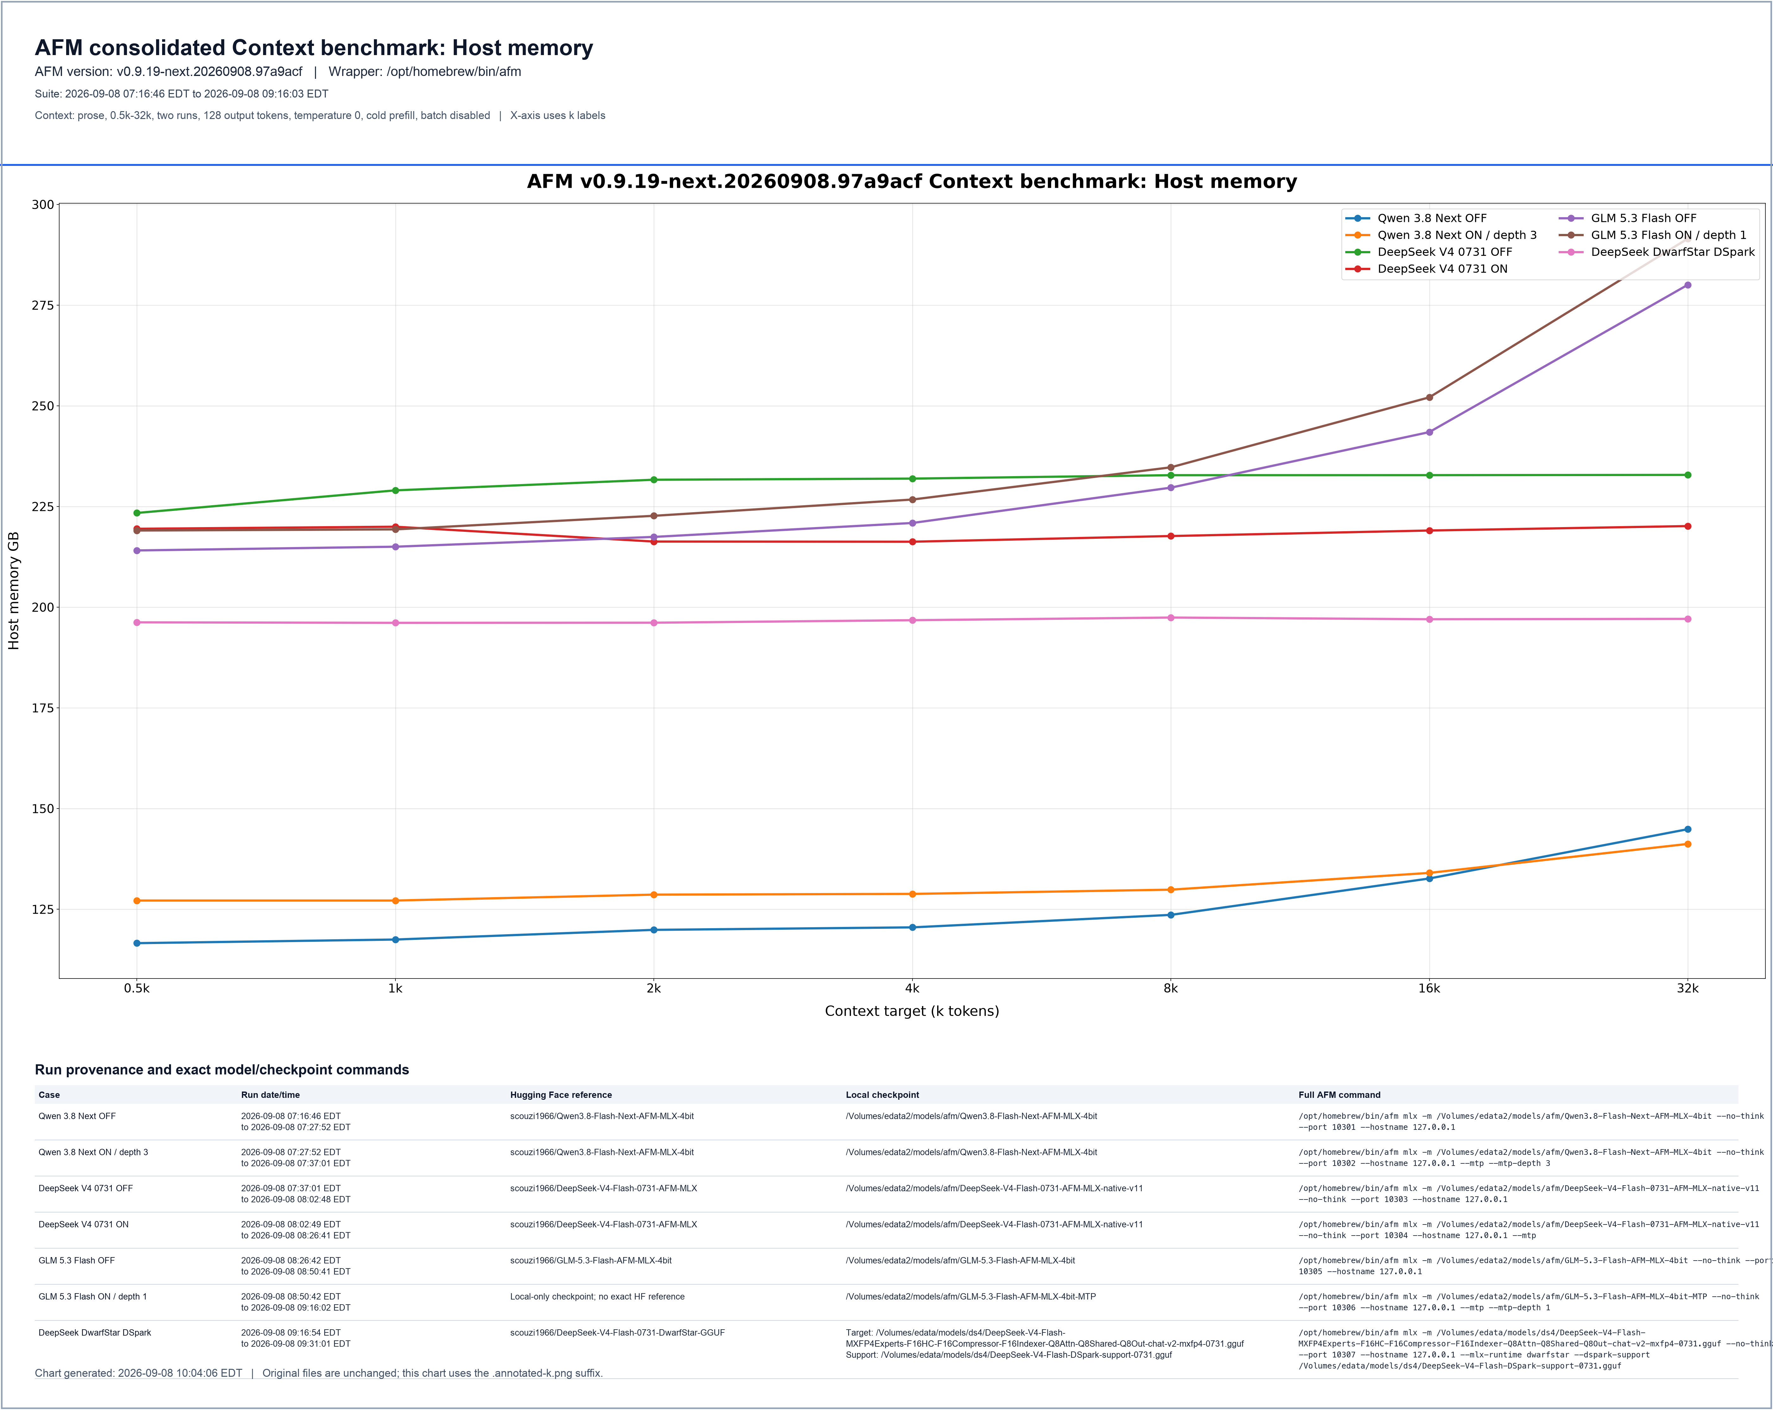Click the 'Run date/time' table column header
Viewport: 1773px width, 1410px height.
point(271,1095)
